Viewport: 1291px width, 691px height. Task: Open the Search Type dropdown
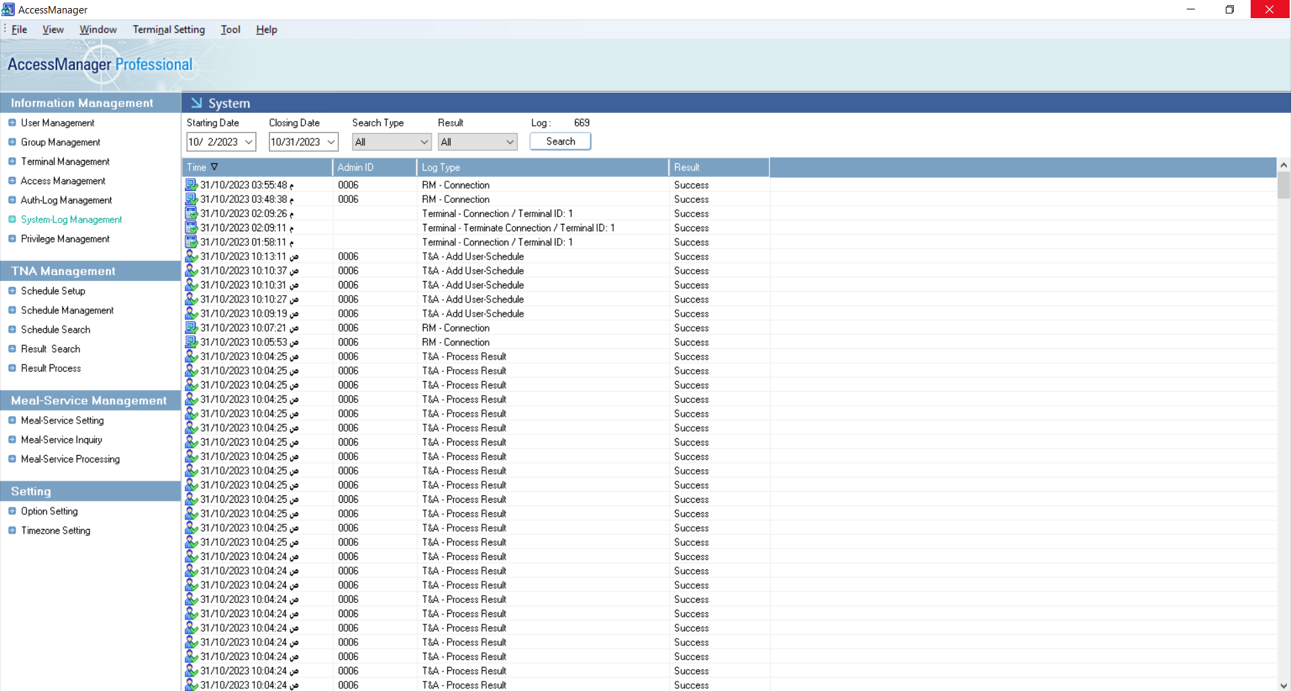tap(423, 142)
